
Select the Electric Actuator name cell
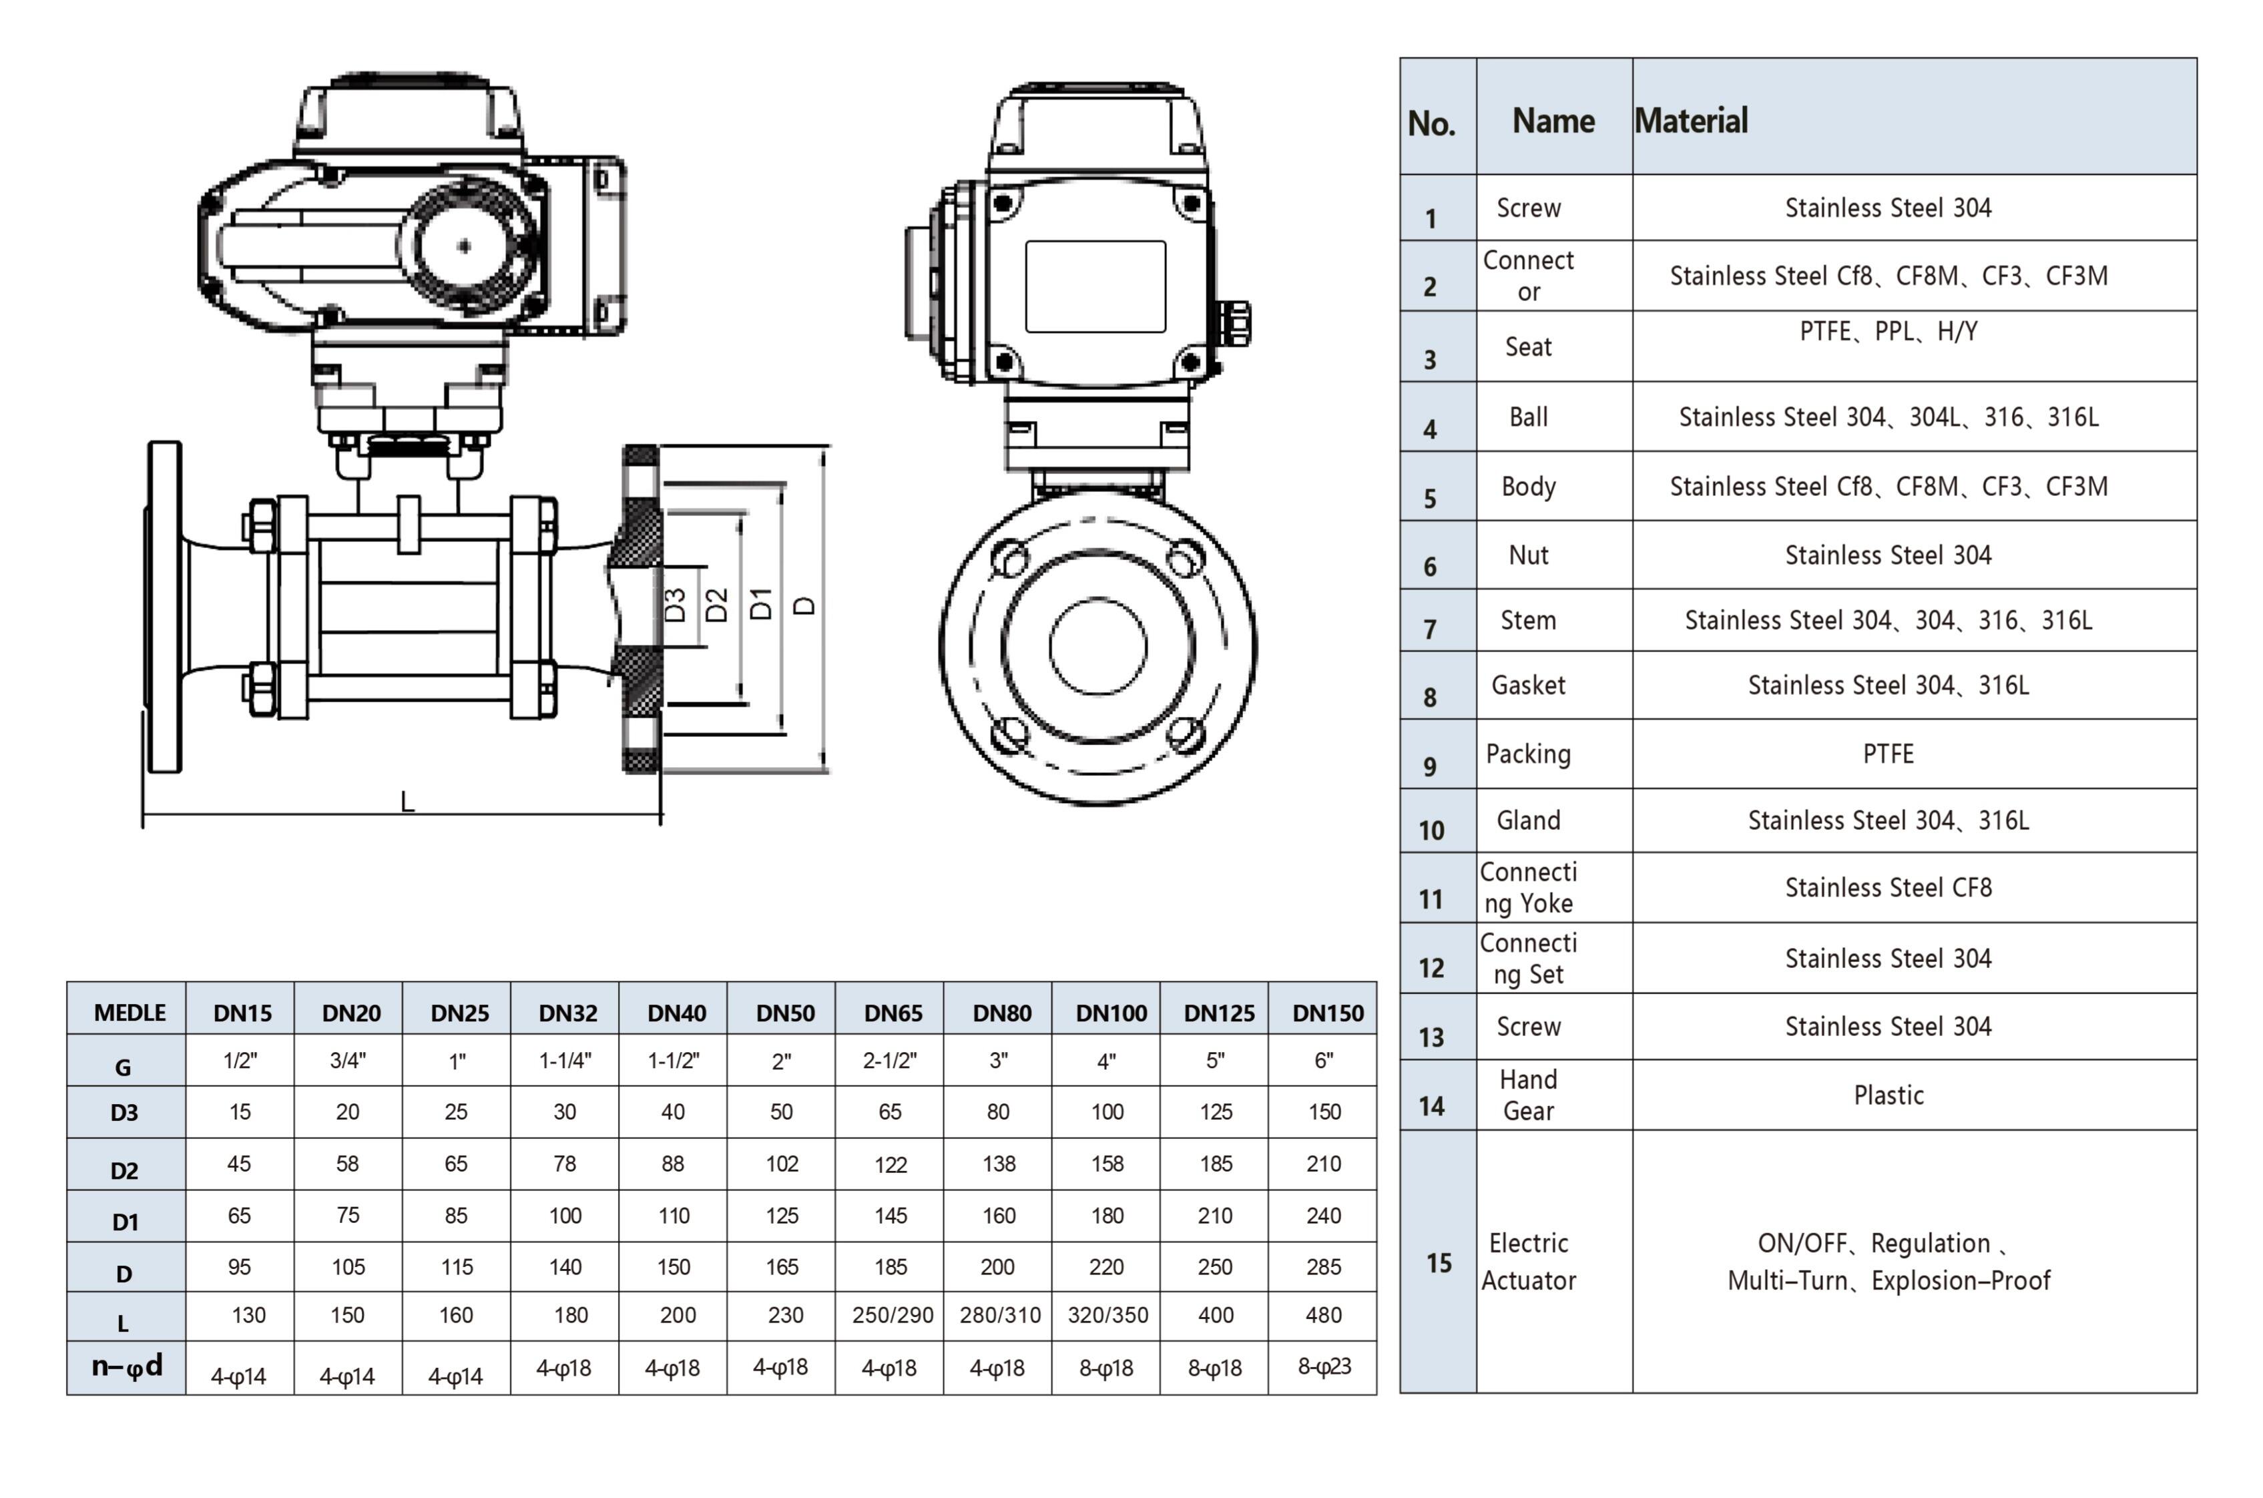[x=1527, y=1261]
